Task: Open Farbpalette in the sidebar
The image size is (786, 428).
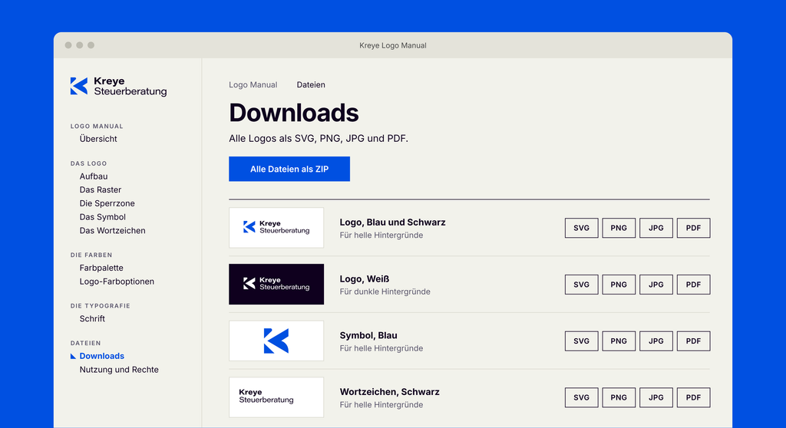Action: coord(101,268)
